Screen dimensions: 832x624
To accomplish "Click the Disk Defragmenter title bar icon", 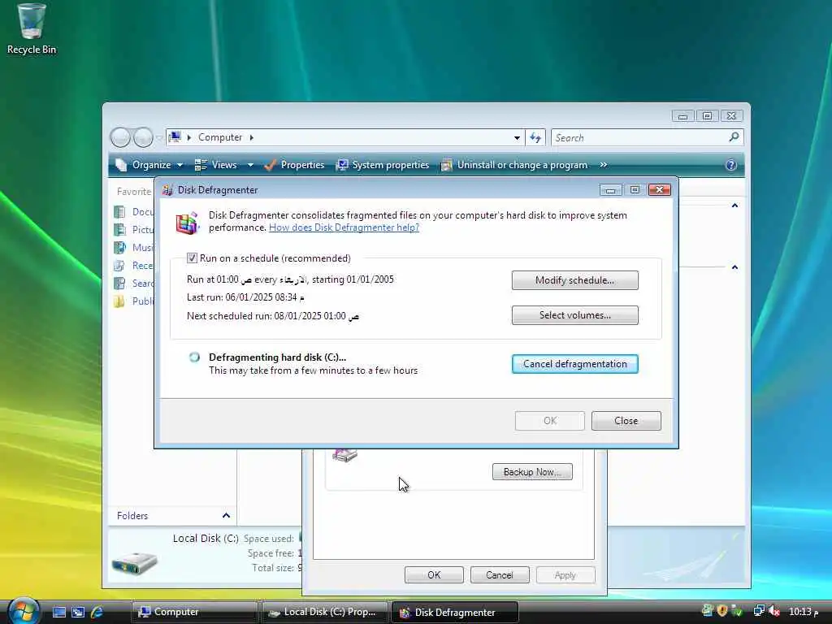I will point(167,190).
